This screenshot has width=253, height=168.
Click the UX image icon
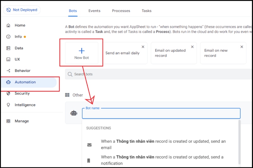click(8, 59)
